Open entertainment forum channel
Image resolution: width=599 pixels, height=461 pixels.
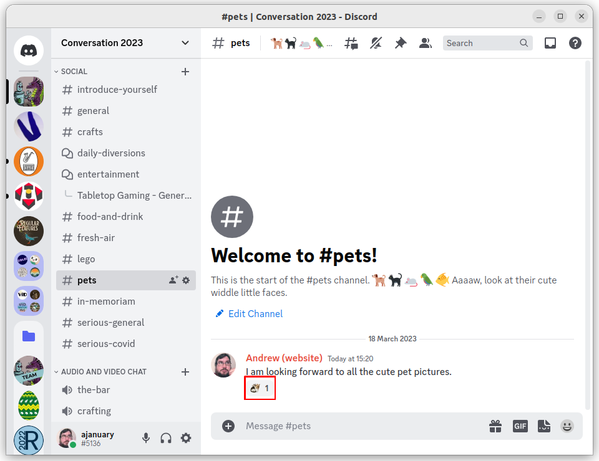click(126, 174)
